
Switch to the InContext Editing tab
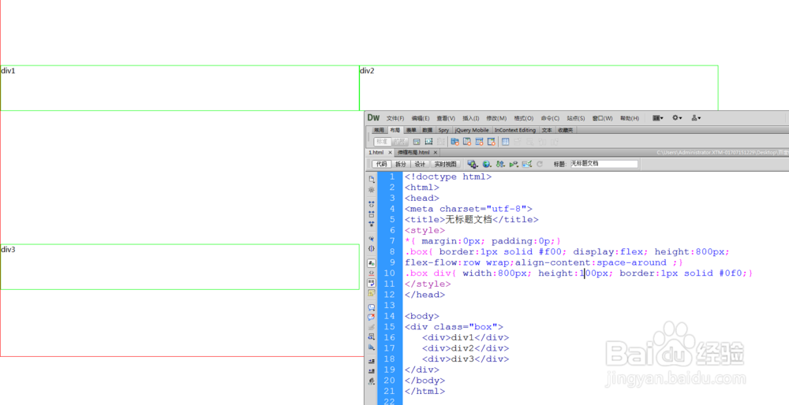(514, 130)
